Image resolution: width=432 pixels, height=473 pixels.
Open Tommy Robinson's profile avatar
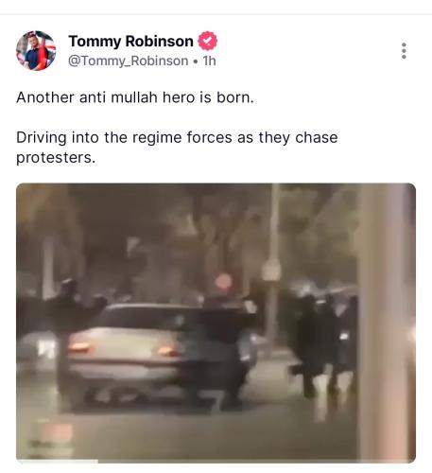36,50
